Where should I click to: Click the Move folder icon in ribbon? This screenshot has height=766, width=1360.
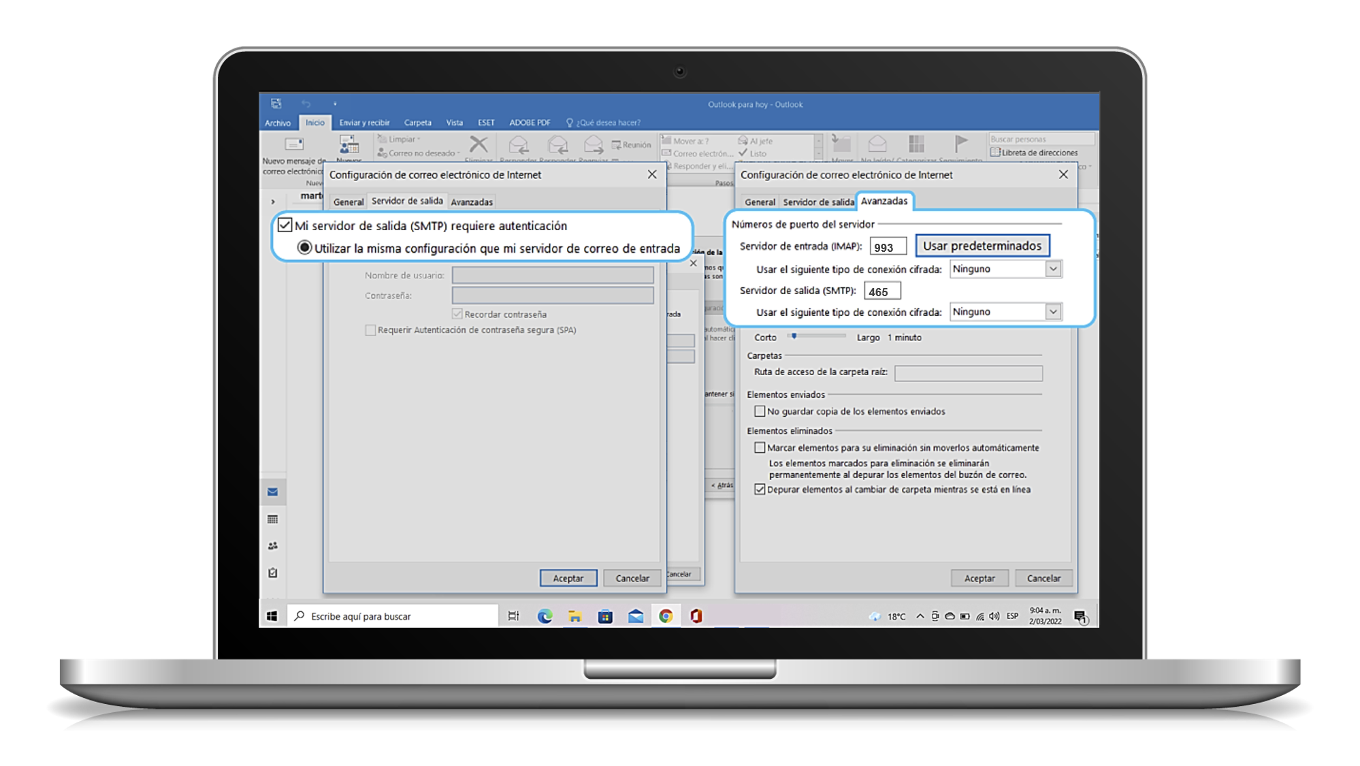click(x=841, y=144)
